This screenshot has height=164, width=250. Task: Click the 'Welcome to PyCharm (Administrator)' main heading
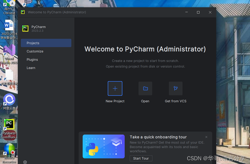(145, 49)
